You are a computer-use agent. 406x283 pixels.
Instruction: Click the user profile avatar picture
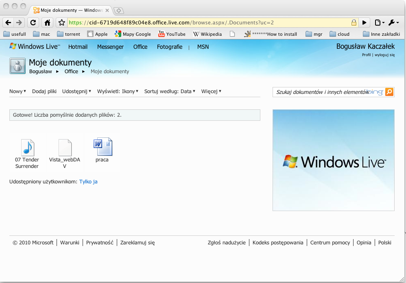click(x=17, y=66)
